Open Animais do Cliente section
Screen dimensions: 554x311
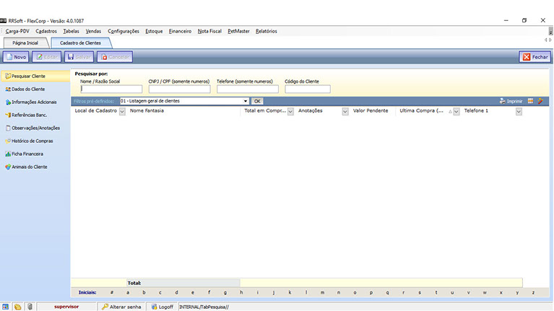pyautogui.click(x=29, y=167)
